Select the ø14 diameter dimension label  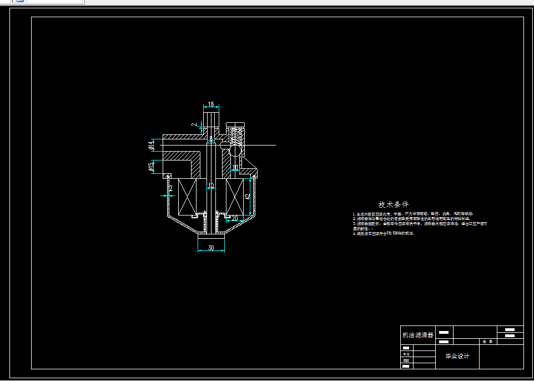150,145
